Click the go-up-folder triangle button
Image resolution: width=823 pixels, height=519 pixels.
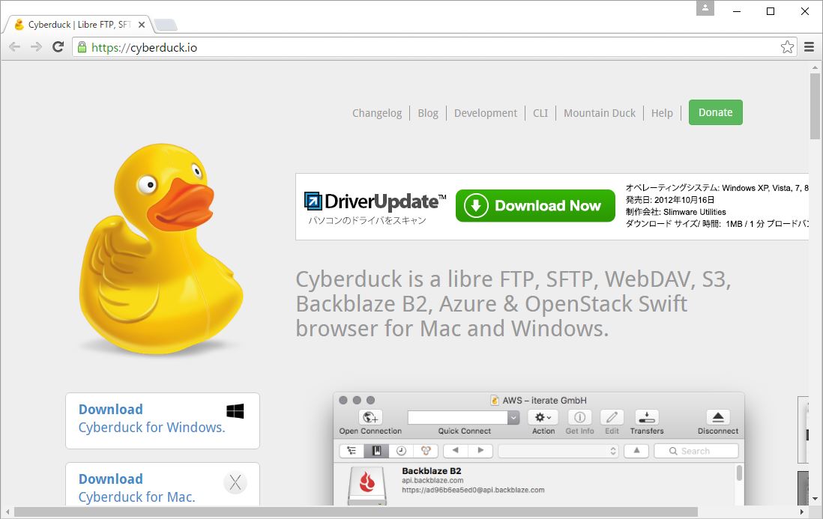pos(636,450)
